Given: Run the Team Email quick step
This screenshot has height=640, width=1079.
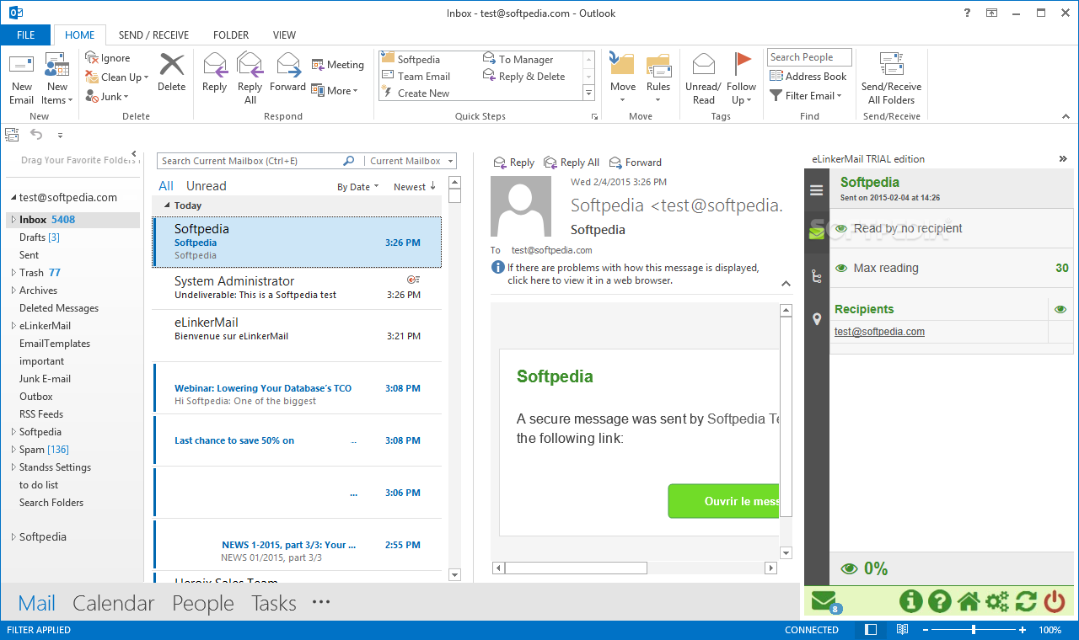Looking at the screenshot, I should click(416, 76).
